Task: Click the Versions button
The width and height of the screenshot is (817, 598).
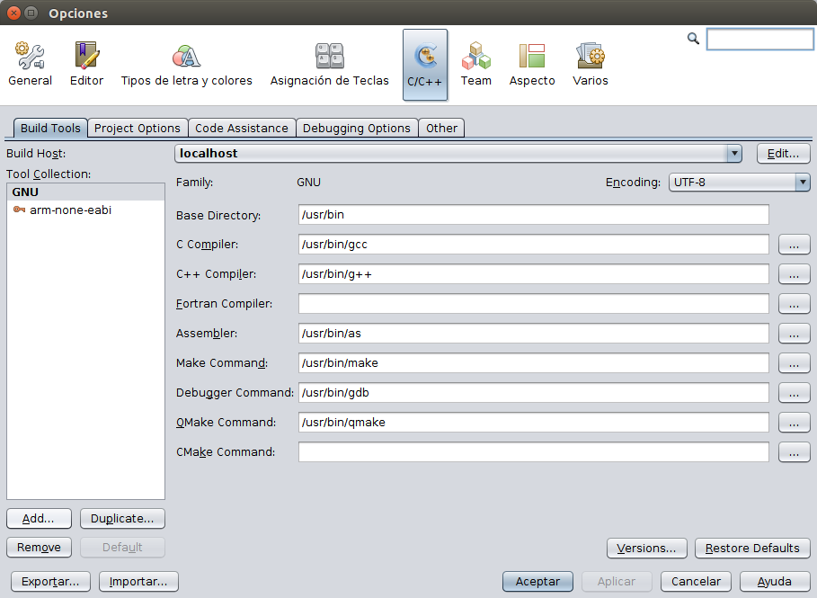Action: tap(646, 548)
